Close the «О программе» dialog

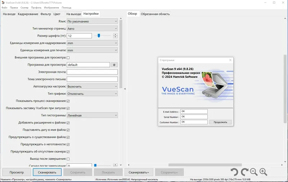230,60
